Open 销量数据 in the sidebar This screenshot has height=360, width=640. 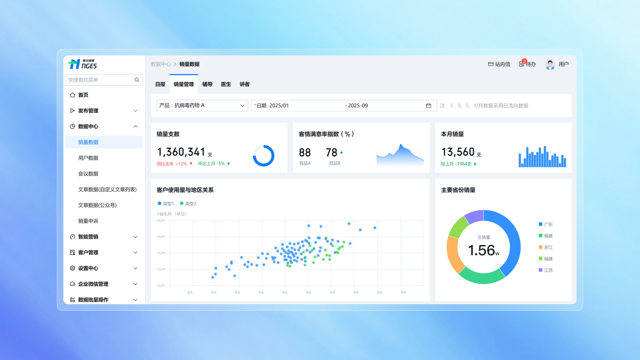[x=104, y=142]
